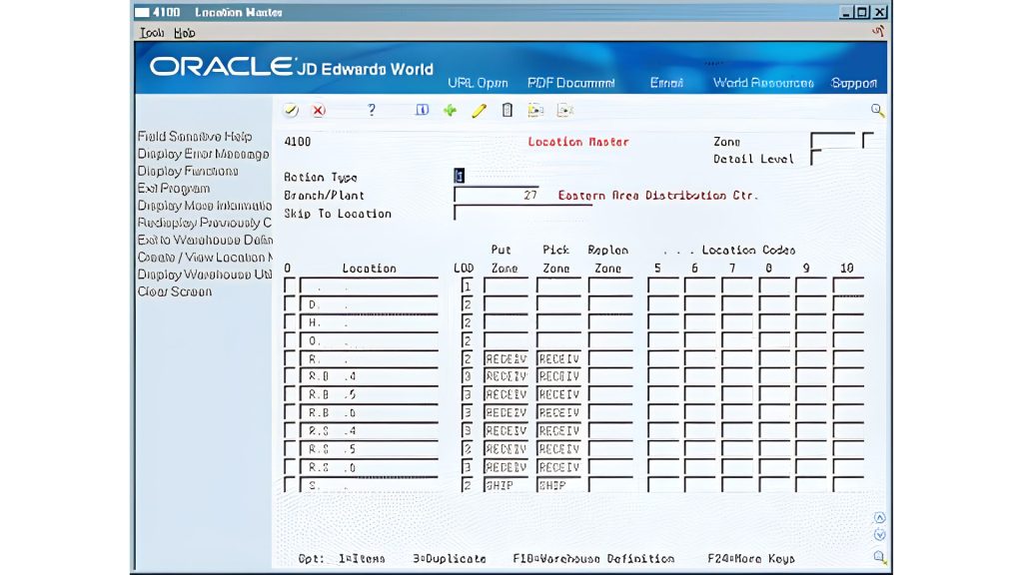Select Display More Information in sidebar
1023x575 pixels.
pyautogui.click(x=204, y=206)
